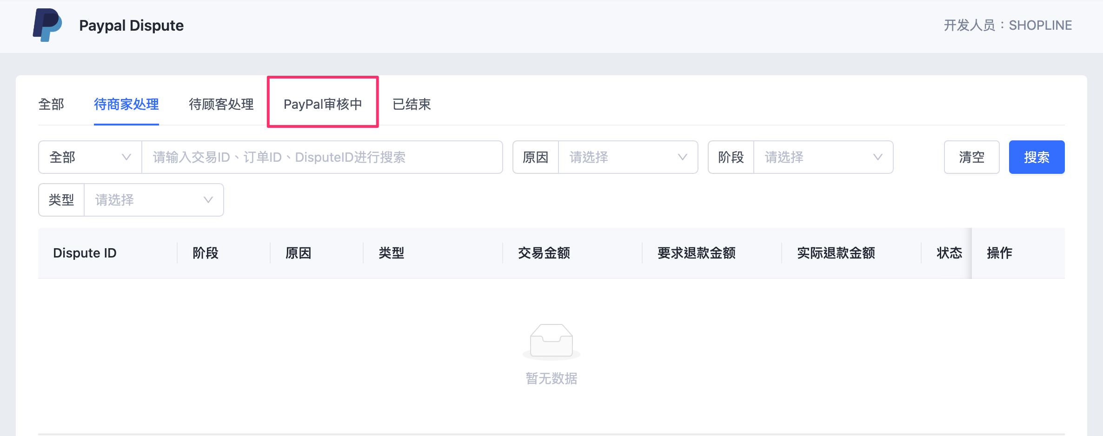Expand the 全部 search type dropdown
This screenshot has height=436, width=1103.
coord(90,157)
